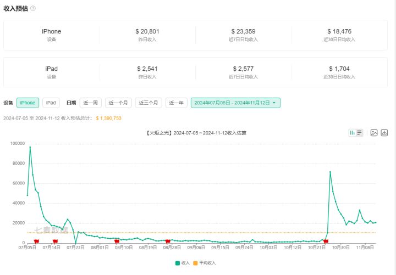This screenshot has width=396, height=275.
Task: Click the 40000 y-axis label
Action: click(19, 203)
